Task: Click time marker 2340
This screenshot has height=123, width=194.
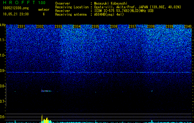Action: tap(188, 26)
